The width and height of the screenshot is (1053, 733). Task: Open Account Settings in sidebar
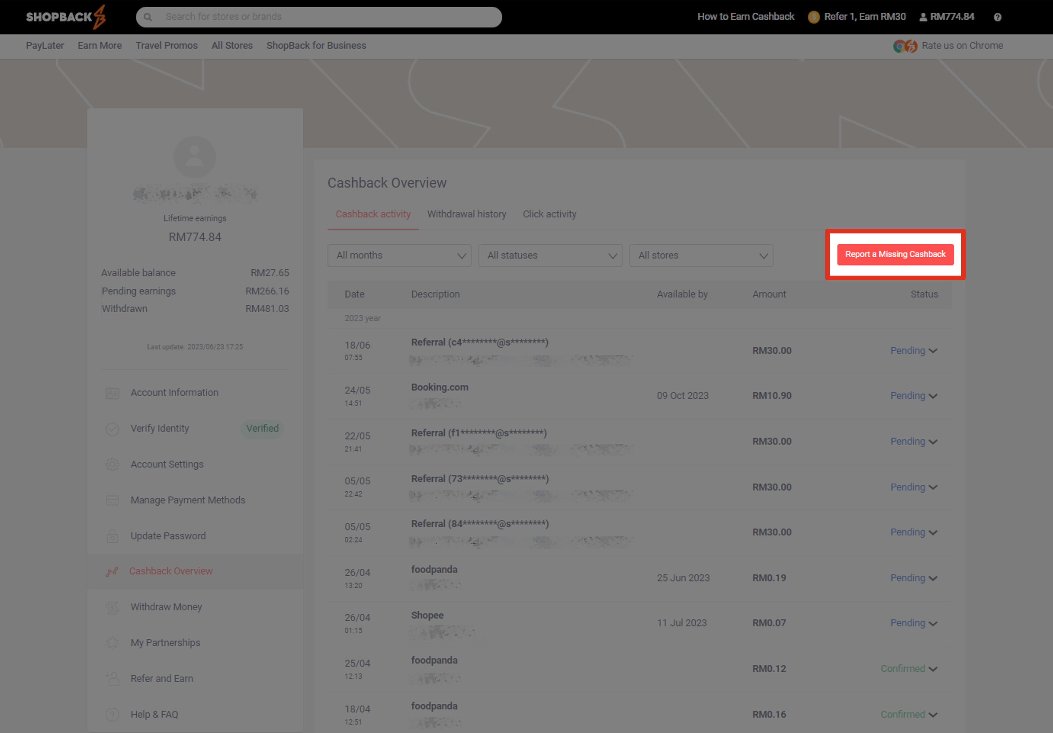167,464
